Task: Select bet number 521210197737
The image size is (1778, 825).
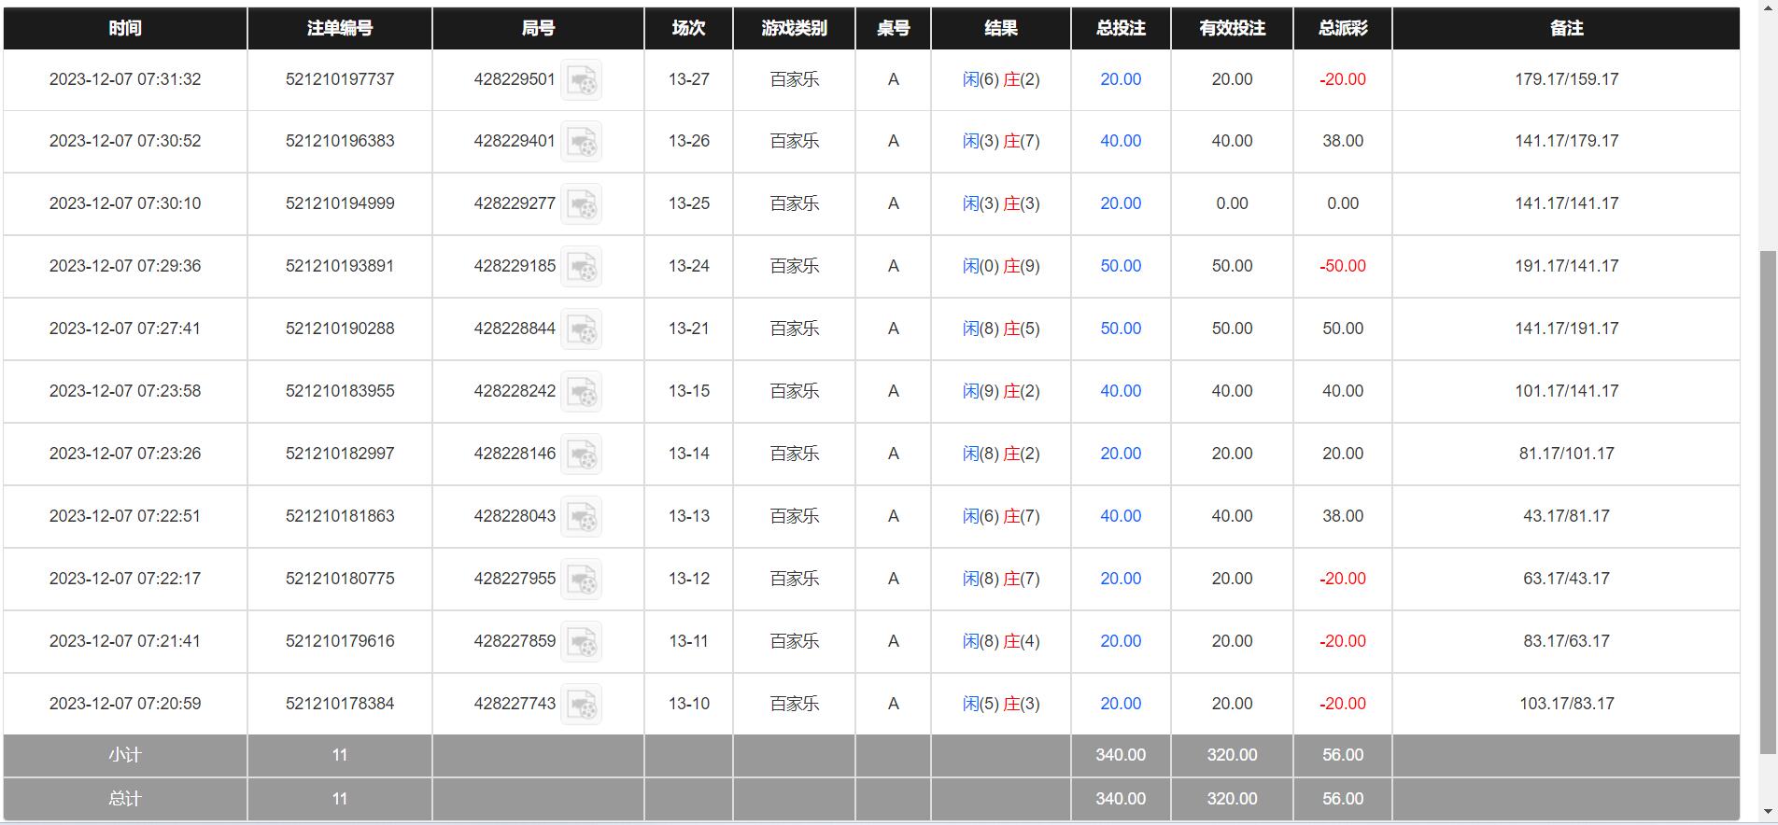Action: point(340,79)
